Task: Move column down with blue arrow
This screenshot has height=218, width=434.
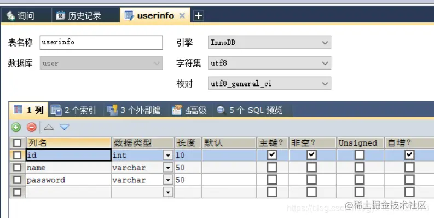Action: point(65,127)
